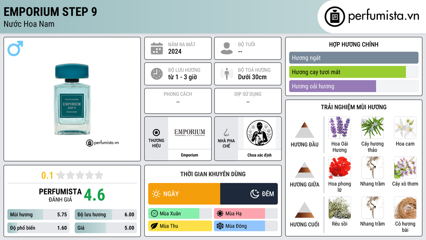Screen dimensions: 426x240
Task: Click the 4.6 Perfumista score
Action: (x=94, y=195)
